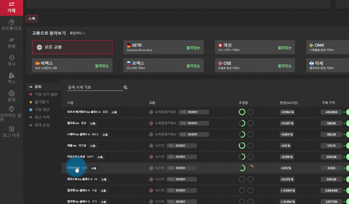Open the 스웨어 Inc 클래스 A BRKA stock

79,135
